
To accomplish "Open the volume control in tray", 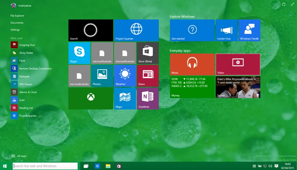I will pos(270,166).
